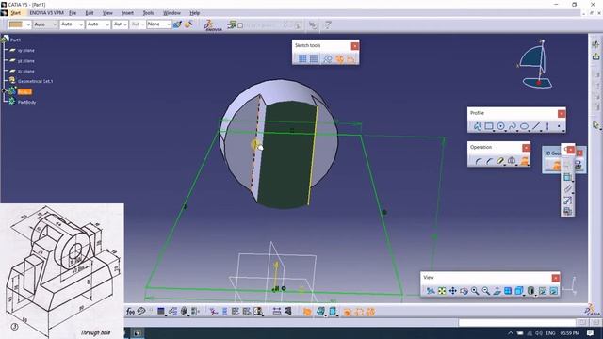Expand Trim tool sub-options arrow in Operation
The width and height of the screenshot is (603, 339).
[505, 166]
